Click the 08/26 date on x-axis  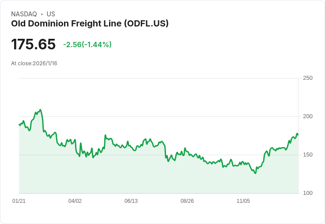tap(187, 201)
